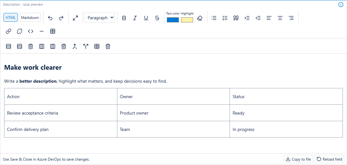Remove link with the broken-chain icon
347x165 pixels.
tap(20, 32)
